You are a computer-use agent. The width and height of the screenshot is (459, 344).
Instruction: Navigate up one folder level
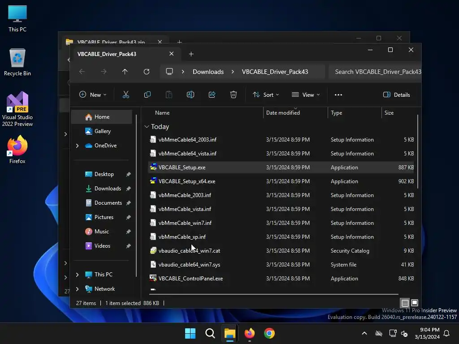(125, 72)
